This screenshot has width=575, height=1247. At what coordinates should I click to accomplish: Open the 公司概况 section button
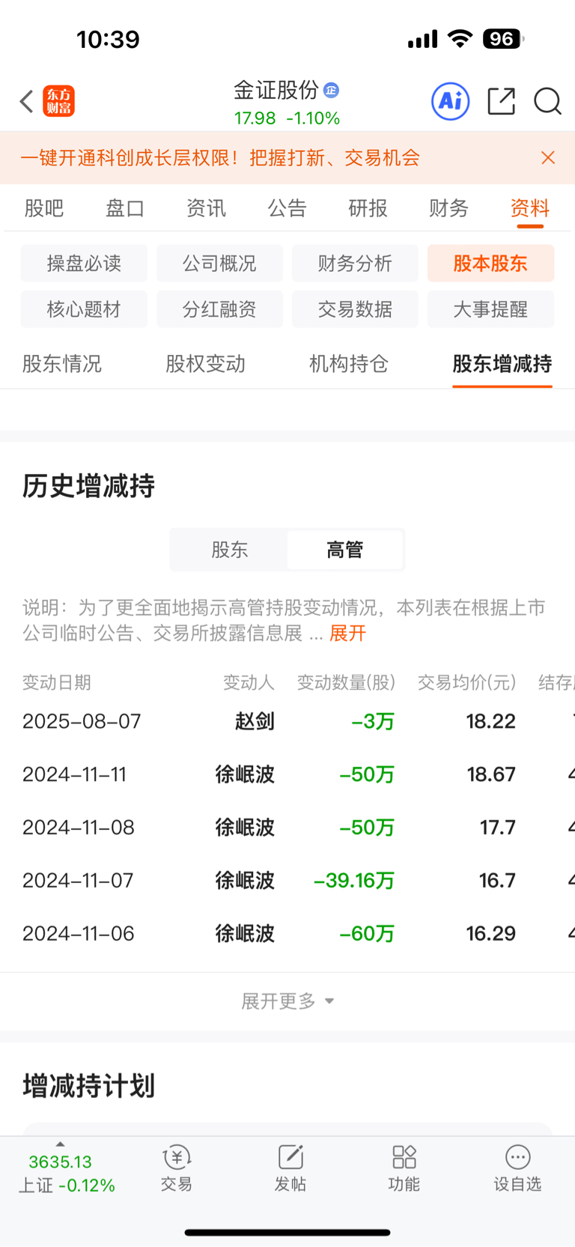pyautogui.click(x=219, y=264)
